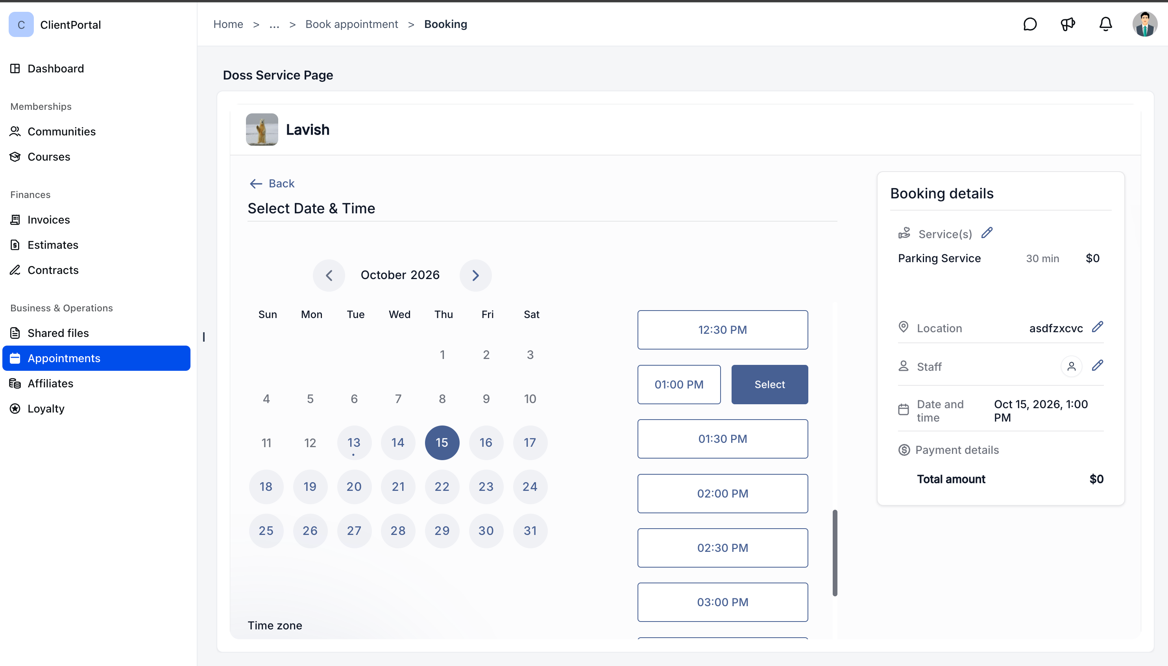This screenshot has width=1168, height=666.
Task: Expand the collapsed breadcrumb ellipsis
Action: pyautogui.click(x=274, y=24)
